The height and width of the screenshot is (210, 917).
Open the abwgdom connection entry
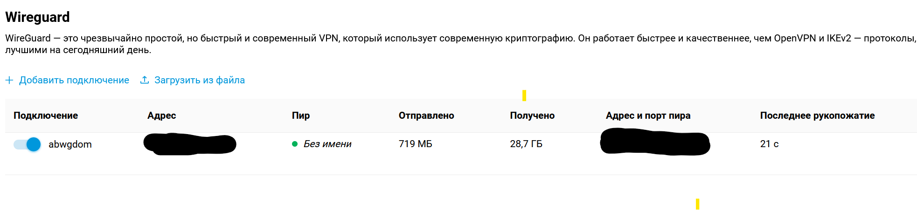click(x=70, y=144)
